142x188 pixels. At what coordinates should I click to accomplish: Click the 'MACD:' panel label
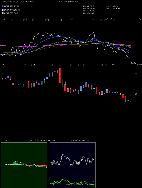(x=8, y=141)
